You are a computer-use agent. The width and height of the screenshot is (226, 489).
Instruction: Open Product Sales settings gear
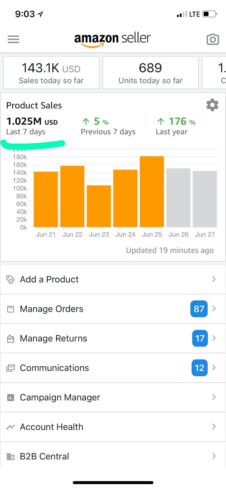pyautogui.click(x=212, y=105)
